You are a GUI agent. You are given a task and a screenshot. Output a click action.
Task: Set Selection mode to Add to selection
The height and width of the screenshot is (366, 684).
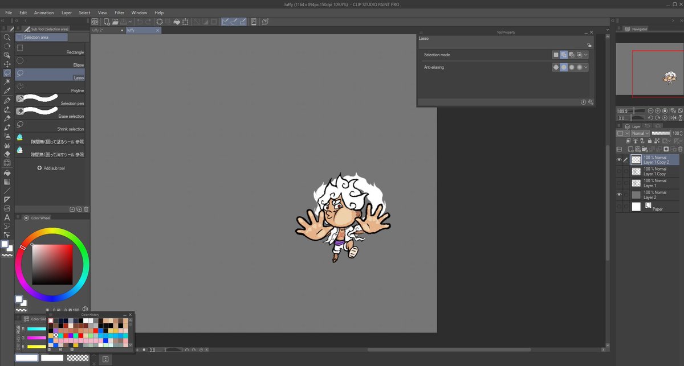pyautogui.click(x=564, y=55)
